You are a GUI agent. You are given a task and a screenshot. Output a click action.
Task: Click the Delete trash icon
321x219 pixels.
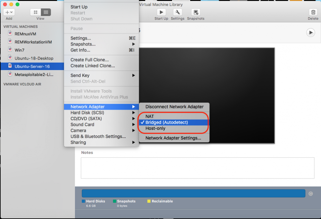coord(313,12)
